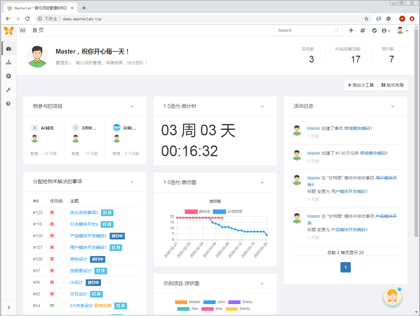Image resolution: width=420 pixels, height=316 pixels.
Task: Click the hash issue icon in top bar
Action: 363,30
